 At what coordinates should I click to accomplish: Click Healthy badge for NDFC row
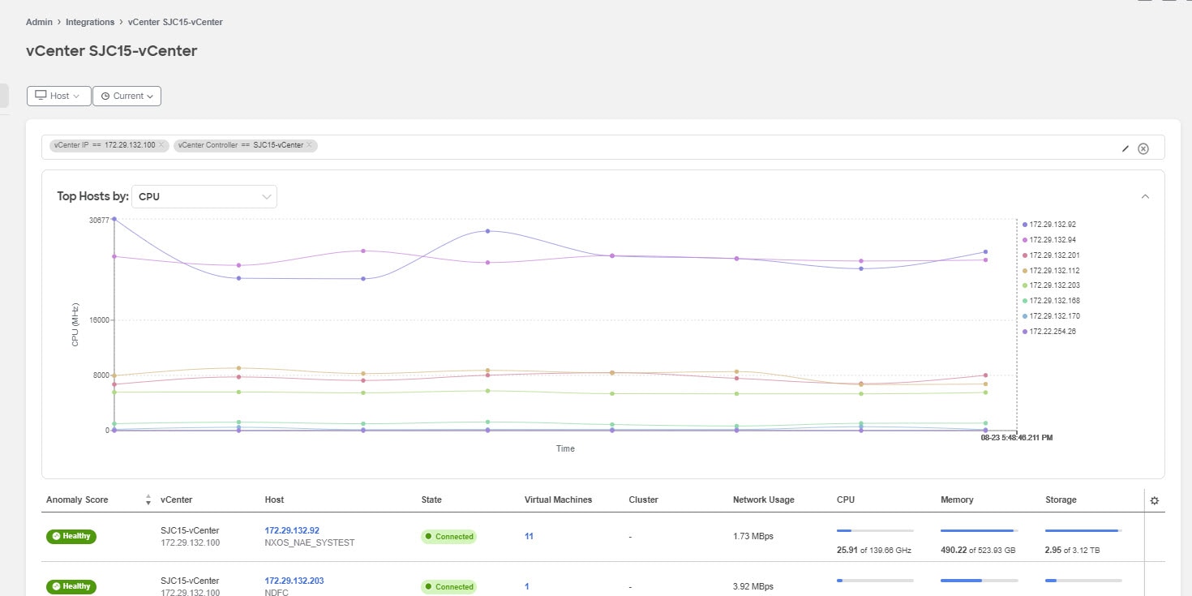point(71,586)
